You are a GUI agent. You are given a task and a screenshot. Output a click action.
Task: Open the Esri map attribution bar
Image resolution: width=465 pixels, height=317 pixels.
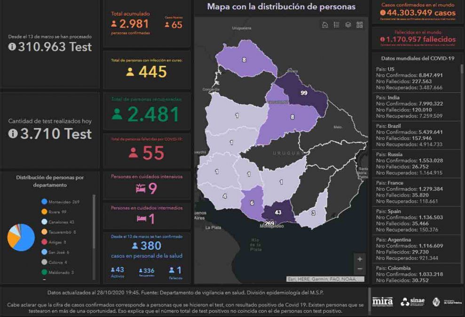pyautogui.click(x=325, y=279)
